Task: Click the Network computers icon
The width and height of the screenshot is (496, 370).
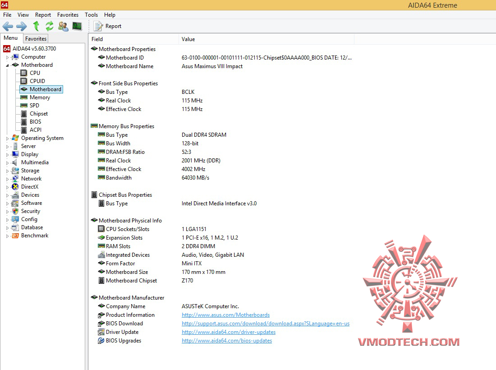Action: [x=15, y=179]
